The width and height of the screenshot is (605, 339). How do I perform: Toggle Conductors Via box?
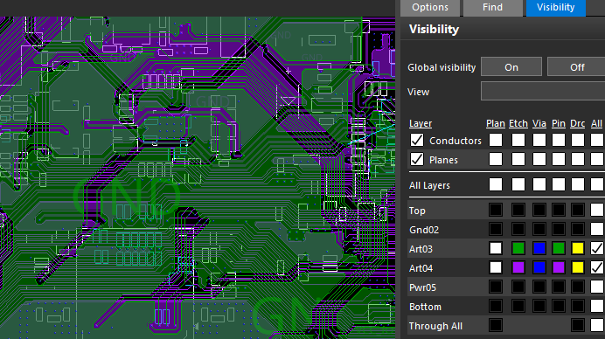(539, 140)
